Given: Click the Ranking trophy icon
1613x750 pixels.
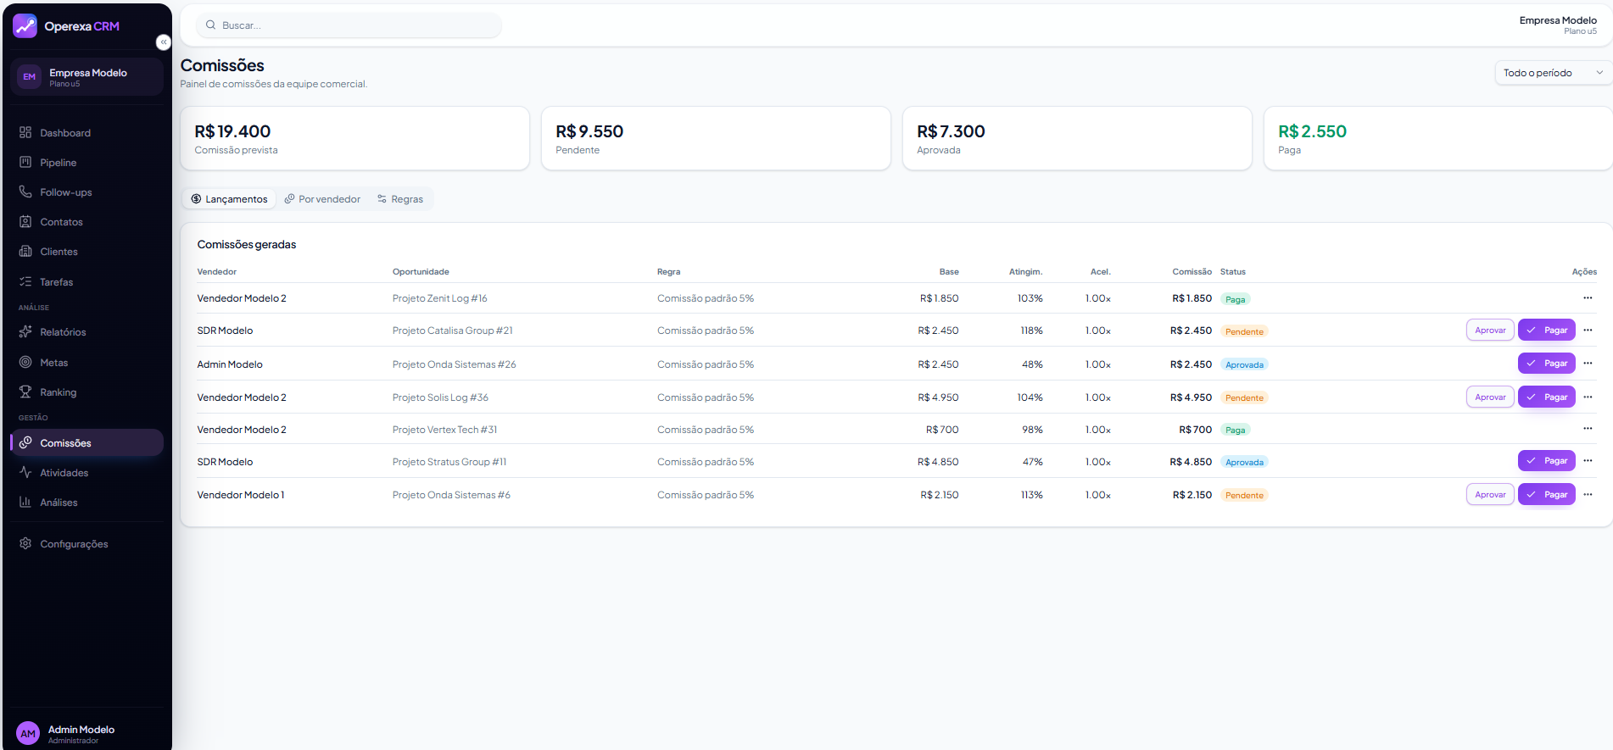Looking at the screenshot, I should tap(25, 392).
